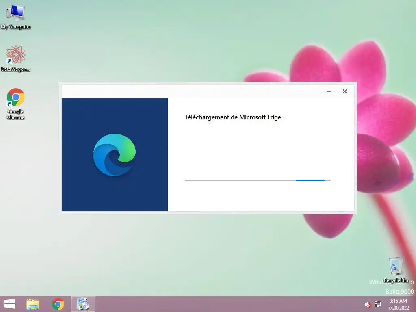Select the Recycle Bin desktop icon

[396, 270]
